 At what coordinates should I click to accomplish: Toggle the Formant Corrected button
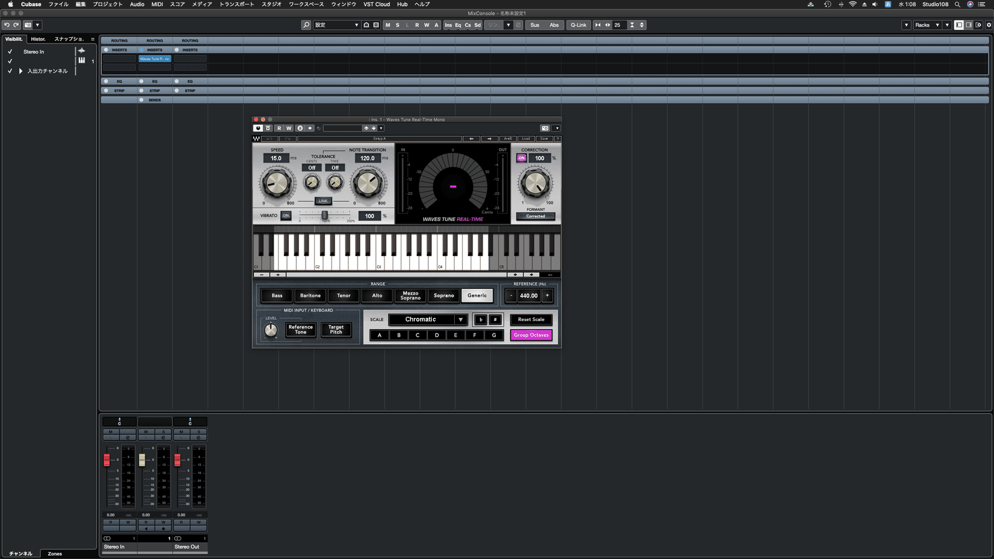point(536,216)
